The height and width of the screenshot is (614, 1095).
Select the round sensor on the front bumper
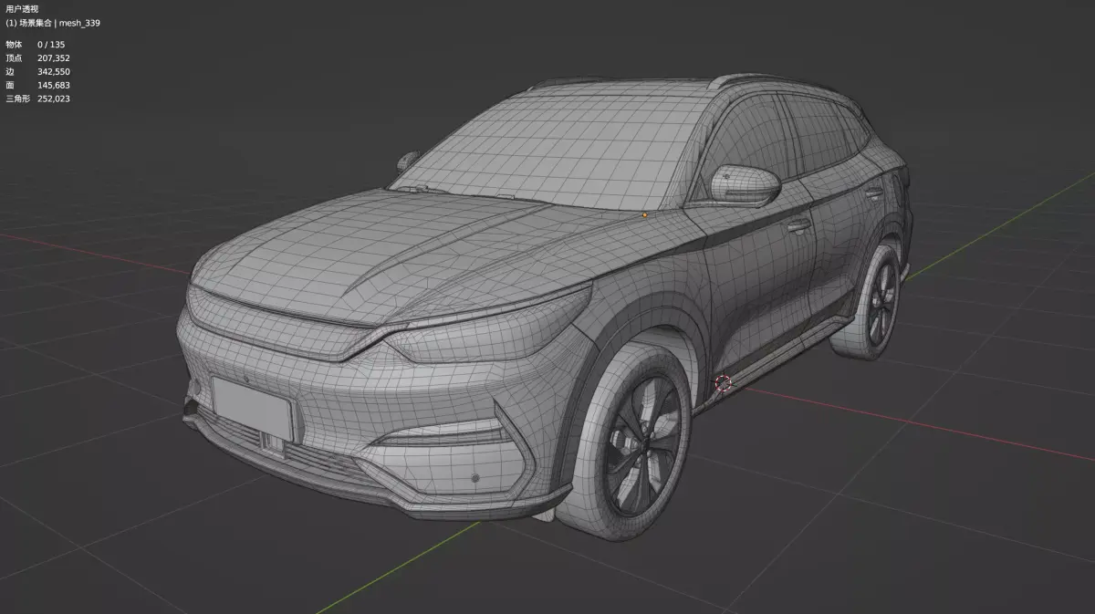pos(474,478)
